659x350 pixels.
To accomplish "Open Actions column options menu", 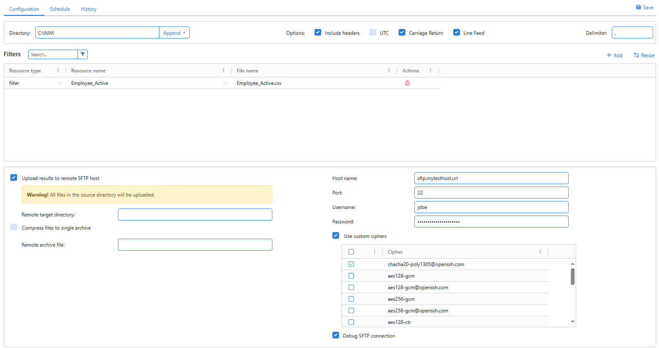I will 431,71.
